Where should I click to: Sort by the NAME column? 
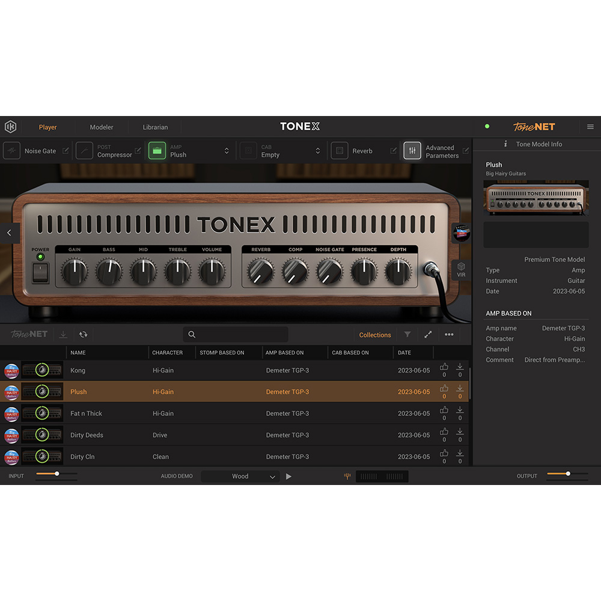pos(78,353)
